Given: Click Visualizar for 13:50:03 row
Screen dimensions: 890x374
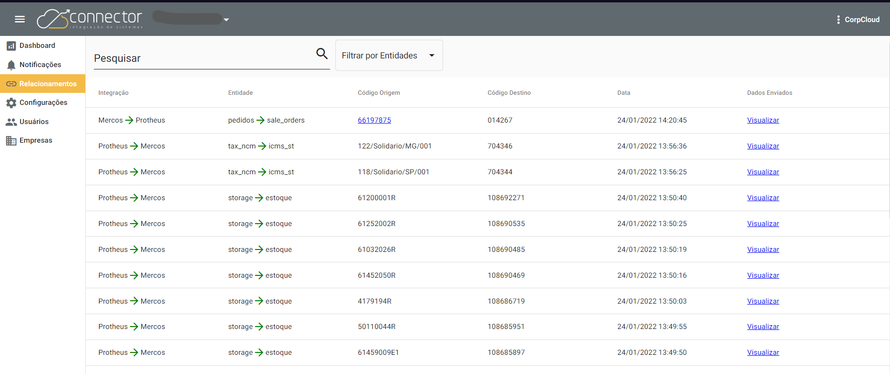Looking at the screenshot, I should click(763, 301).
